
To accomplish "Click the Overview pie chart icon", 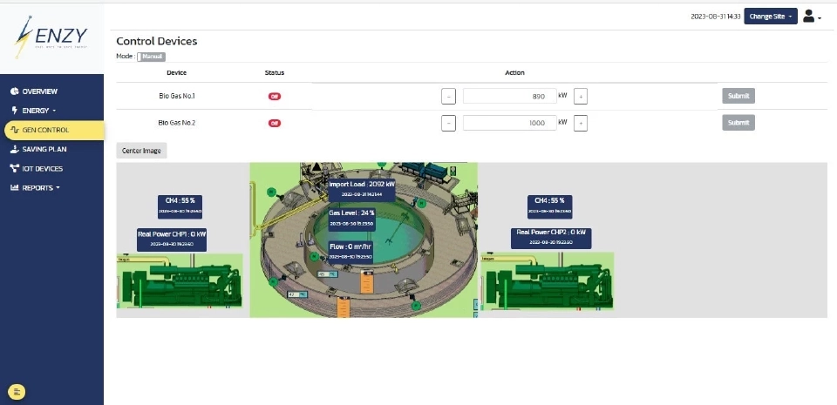I will tap(14, 91).
